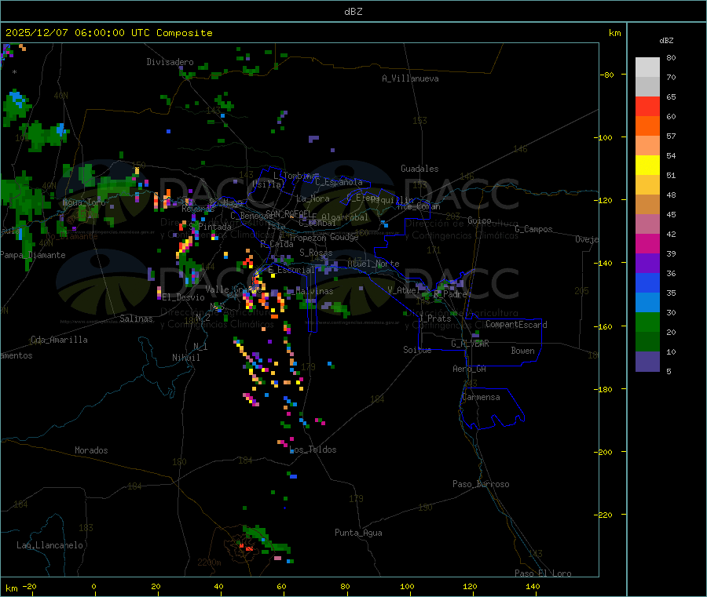Viewport: 707px width, 597px height.
Task: Click the '5' value on the color scale
Action: click(669, 371)
